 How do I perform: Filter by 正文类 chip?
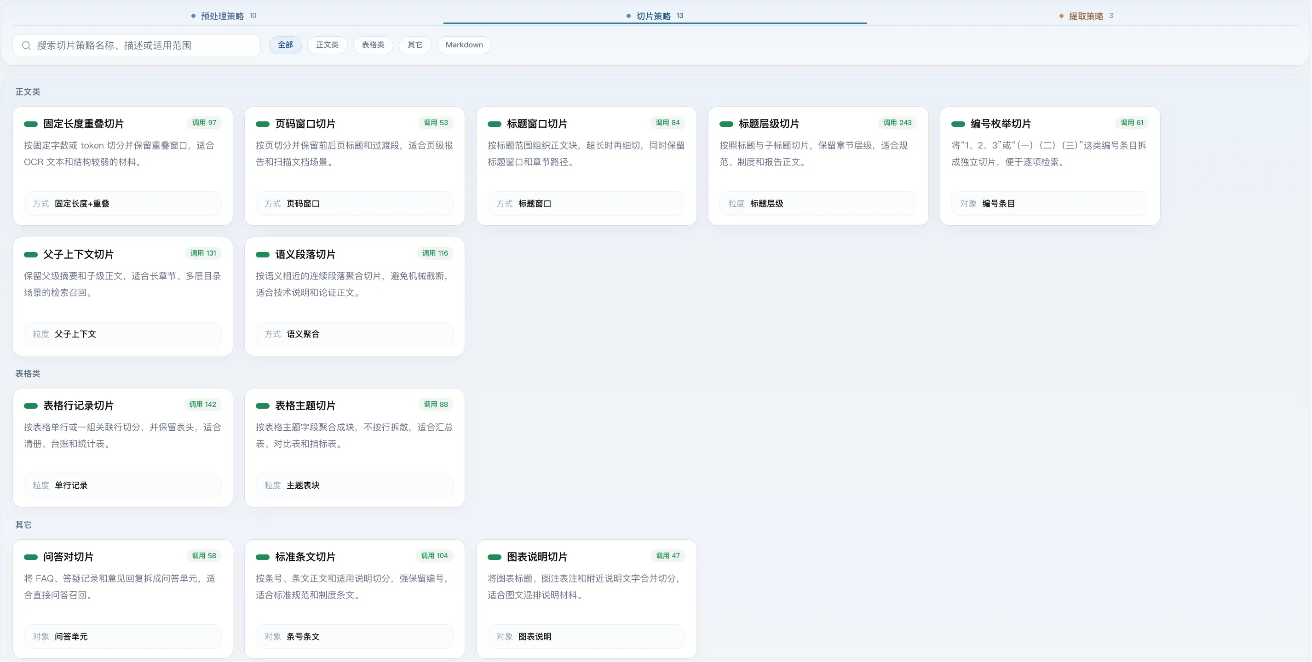(x=328, y=45)
